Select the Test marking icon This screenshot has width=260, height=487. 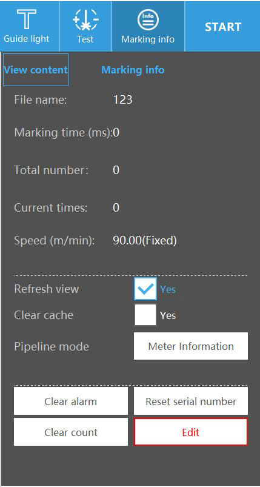85,26
